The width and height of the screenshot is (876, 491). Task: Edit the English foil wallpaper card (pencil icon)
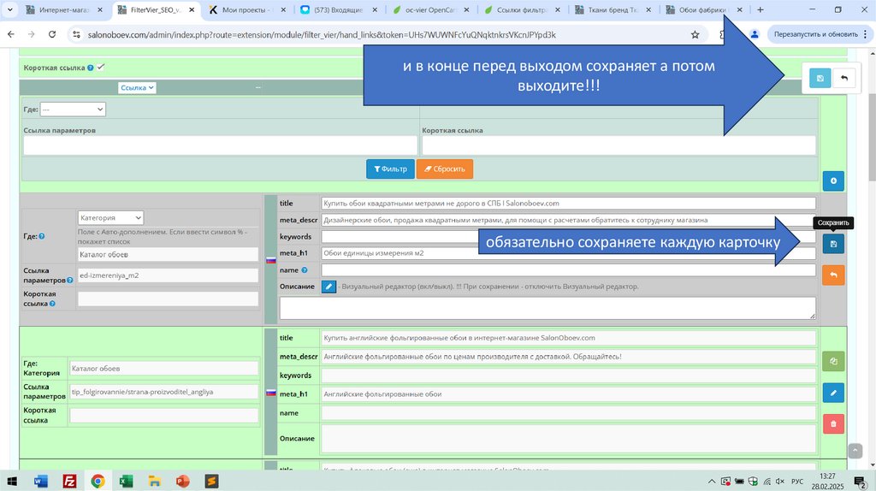[833, 393]
